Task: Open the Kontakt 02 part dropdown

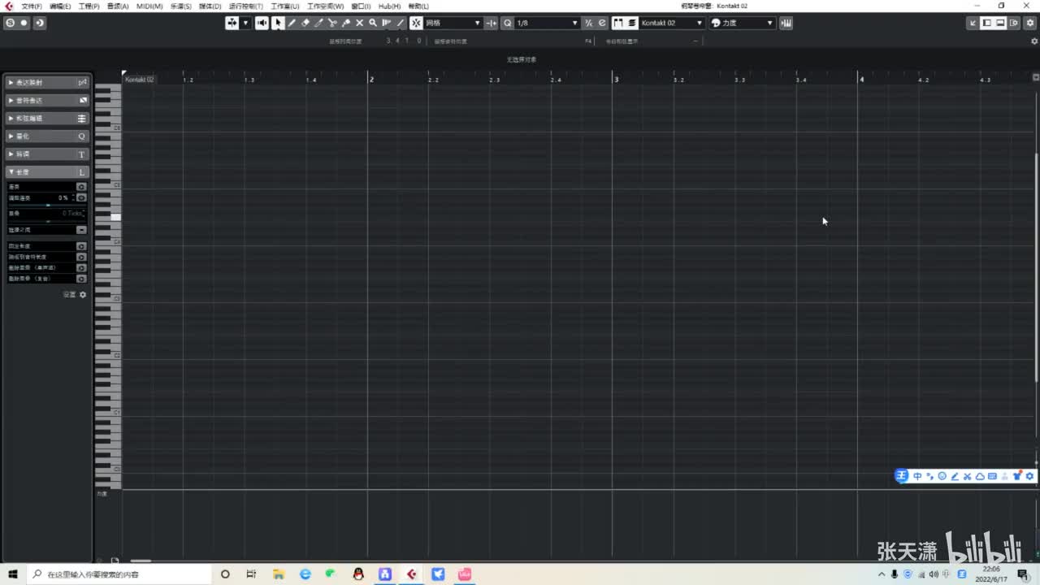Action: (x=672, y=23)
